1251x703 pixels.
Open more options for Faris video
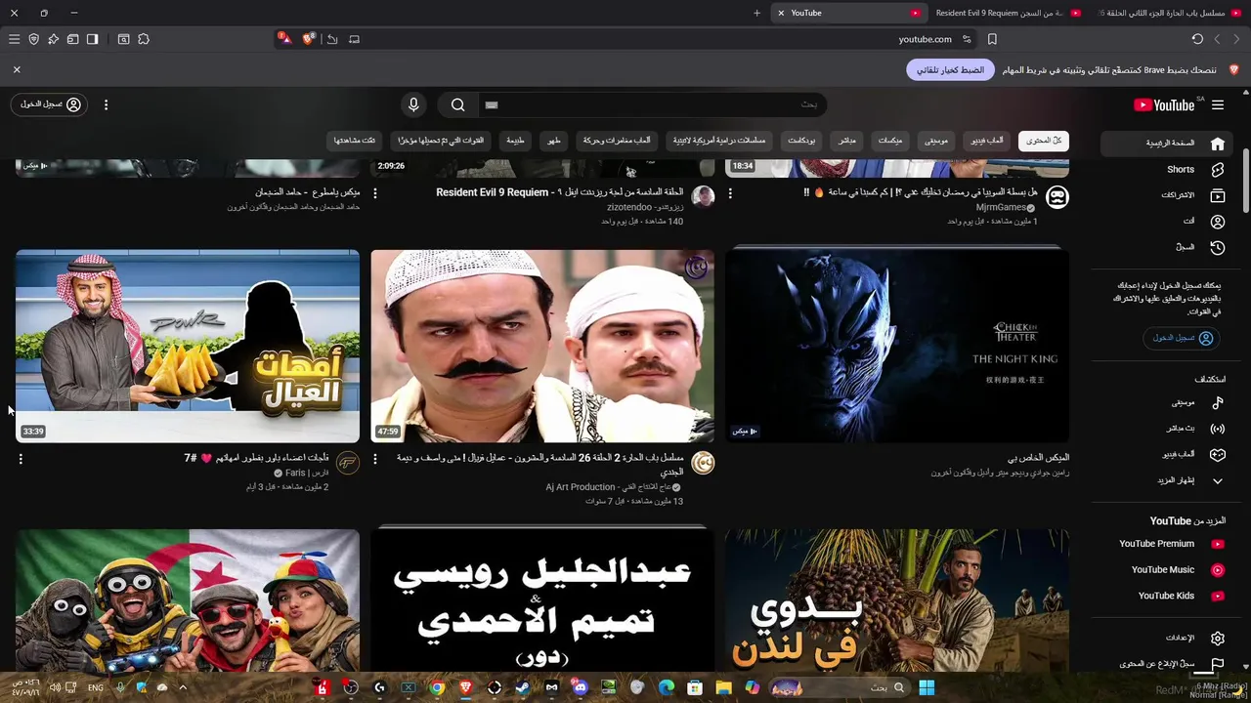pos(21,459)
